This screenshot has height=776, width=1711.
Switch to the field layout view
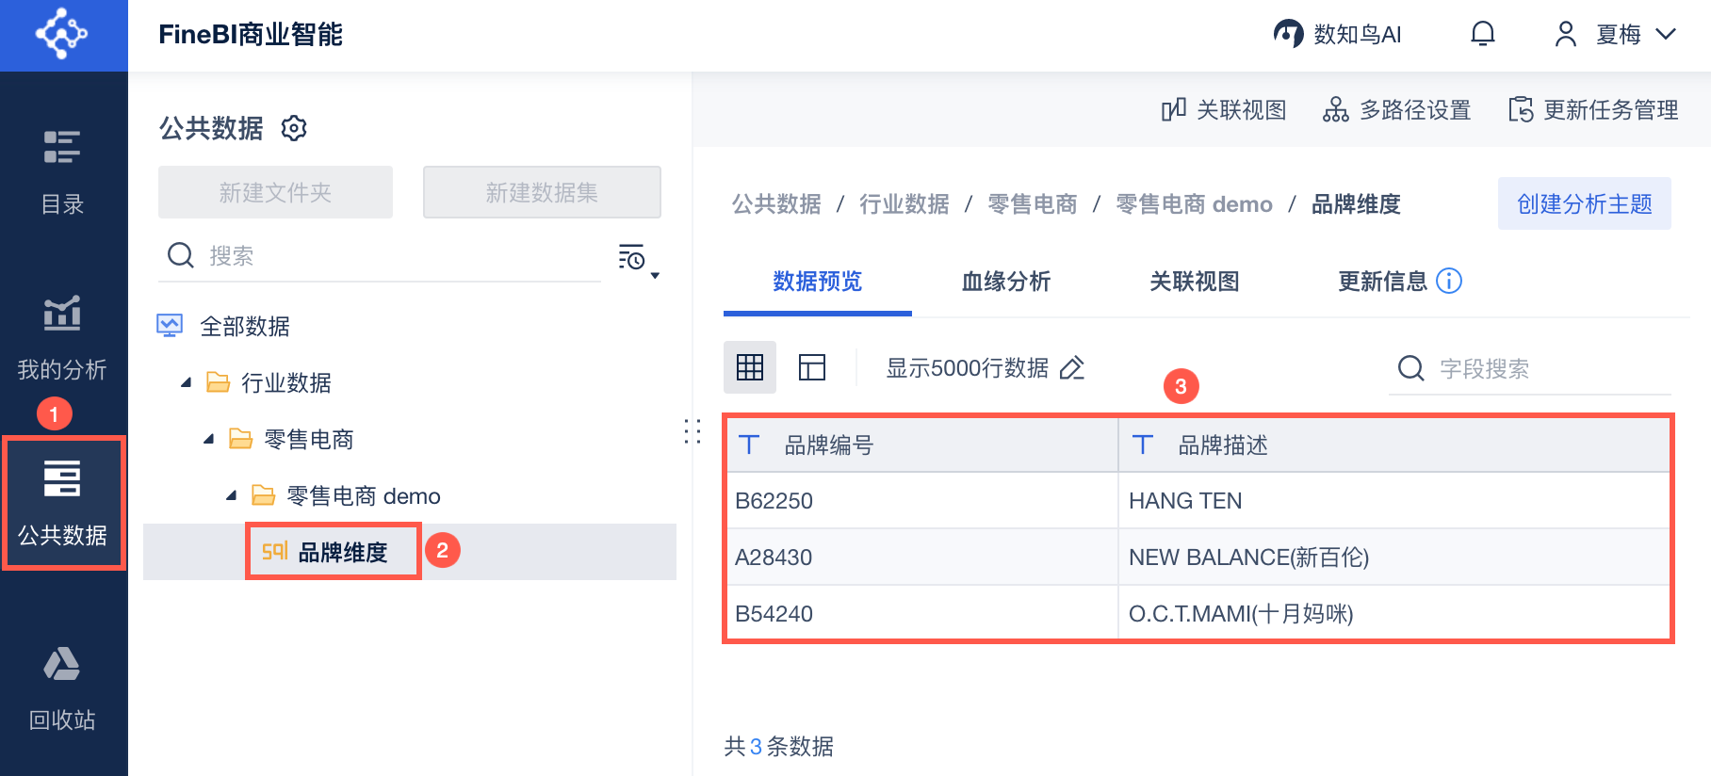click(x=811, y=367)
